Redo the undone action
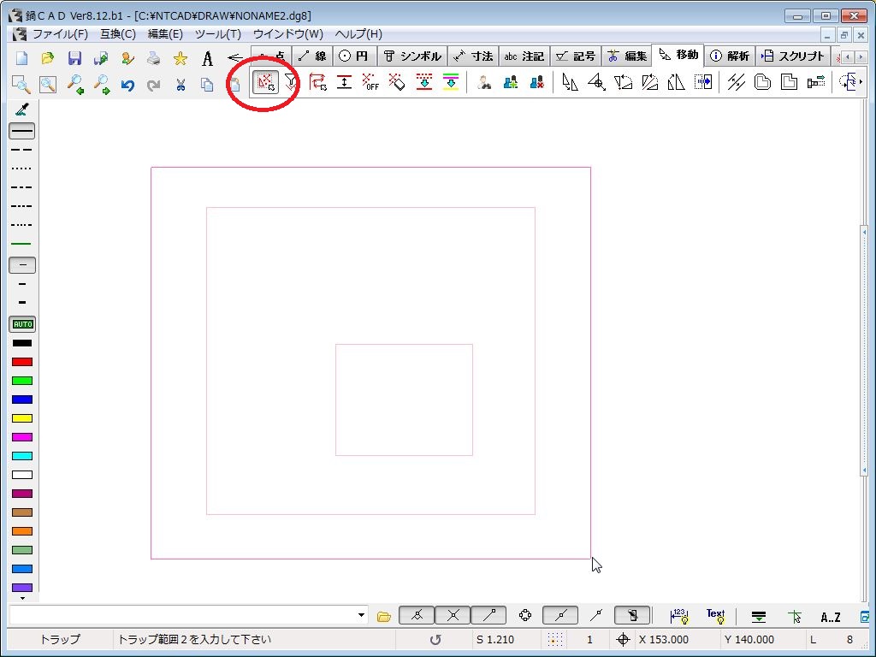Image resolution: width=876 pixels, height=657 pixels. pyautogui.click(x=154, y=85)
